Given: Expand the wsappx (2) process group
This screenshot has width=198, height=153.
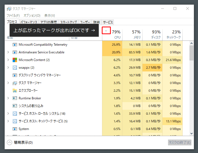Looking at the screenshot, I should [x=8, y=68].
